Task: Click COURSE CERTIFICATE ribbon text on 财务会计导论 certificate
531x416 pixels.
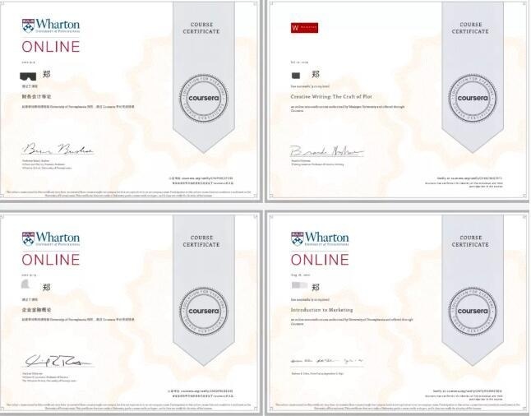Action: point(201,28)
